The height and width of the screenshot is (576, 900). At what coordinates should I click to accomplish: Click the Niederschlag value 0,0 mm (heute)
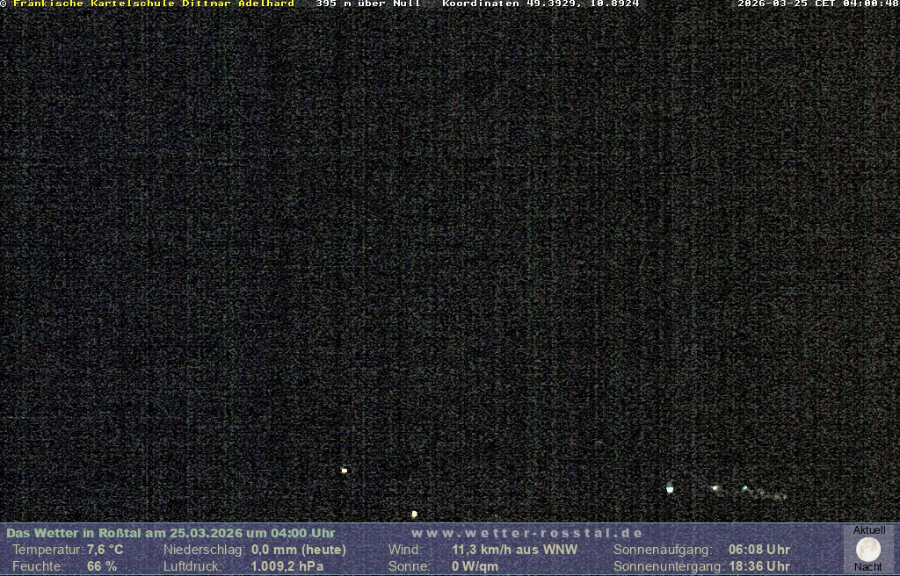[x=299, y=550]
